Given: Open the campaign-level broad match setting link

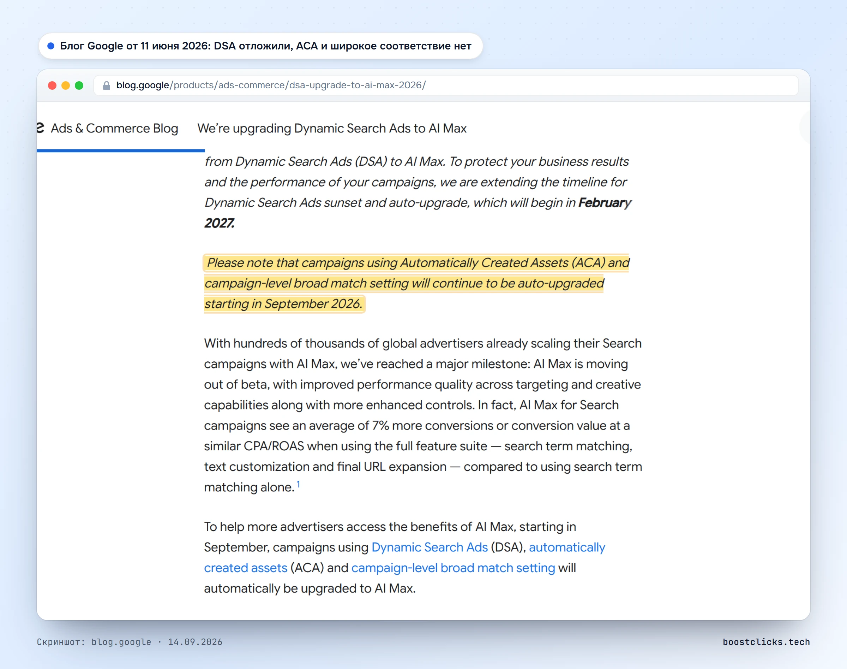Looking at the screenshot, I should 453,568.
